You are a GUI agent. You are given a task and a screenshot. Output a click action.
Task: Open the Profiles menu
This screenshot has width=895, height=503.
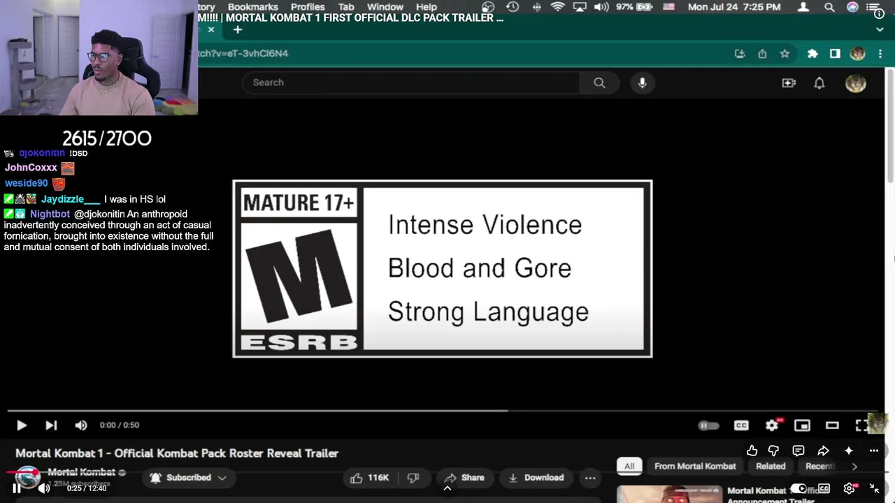pos(308,7)
